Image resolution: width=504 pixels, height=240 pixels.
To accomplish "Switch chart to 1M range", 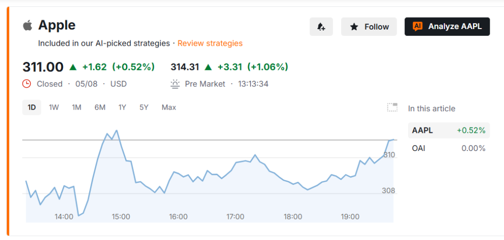I will point(76,107).
